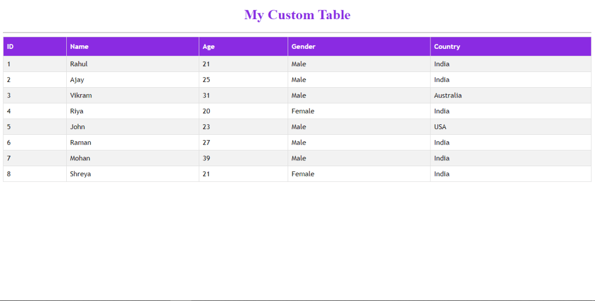Choose "India" in Rahul's row
This screenshot has height=301, width=595.
[511, 64]
